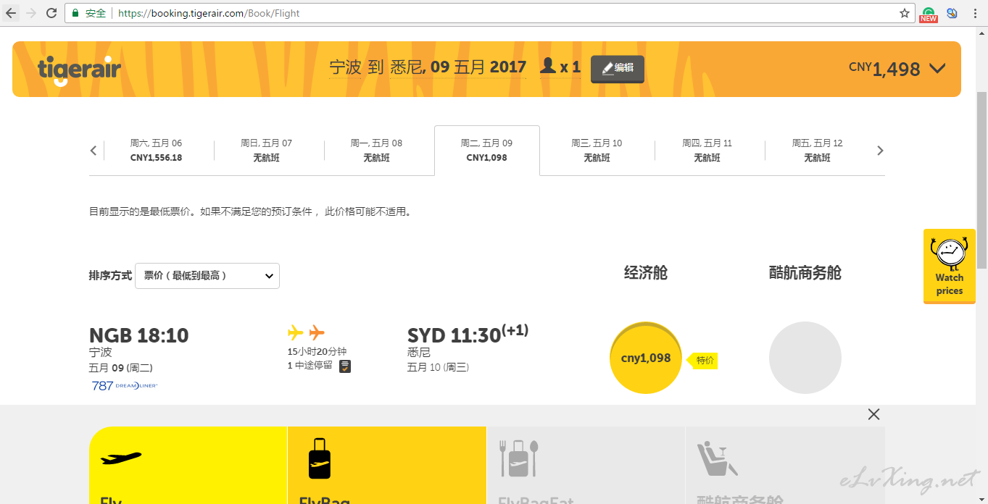Click the NGB 18:10 departure time
This screenshot has width=988, height=504.
[138, 335]
